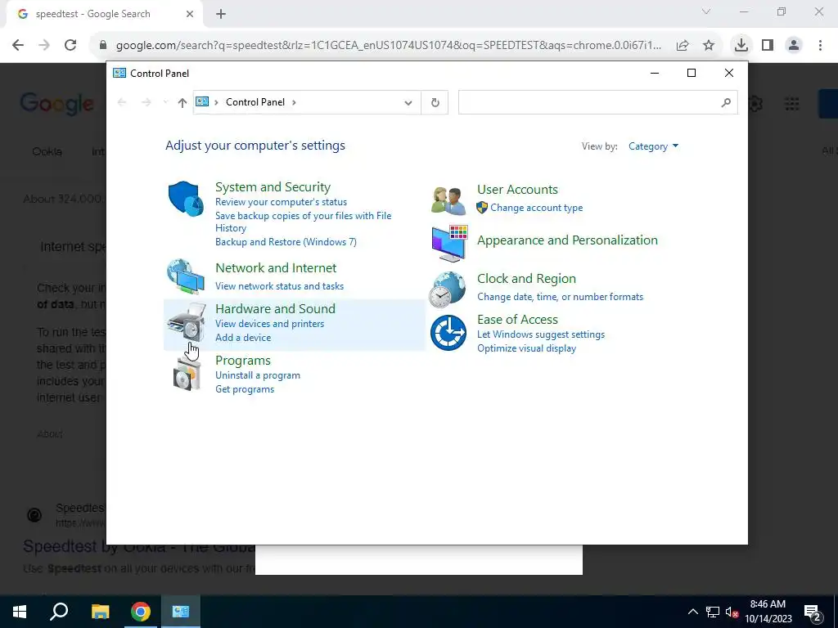Open Appearance and Personalization heading

567,240
